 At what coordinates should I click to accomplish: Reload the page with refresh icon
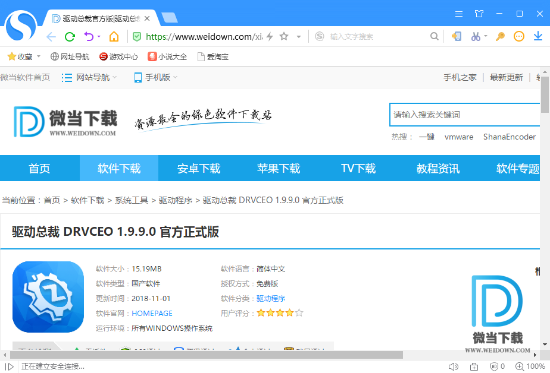pos(70,37)
